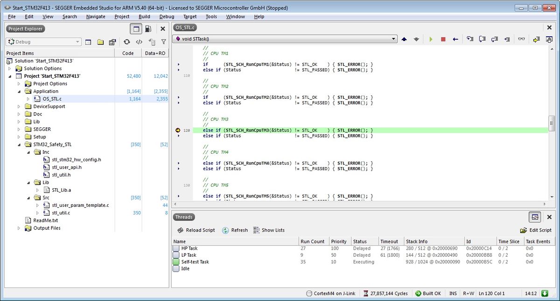Open the Show Lists tool in Threads panel
Viewport: 560px width, 301px height.
coord(256,230)
